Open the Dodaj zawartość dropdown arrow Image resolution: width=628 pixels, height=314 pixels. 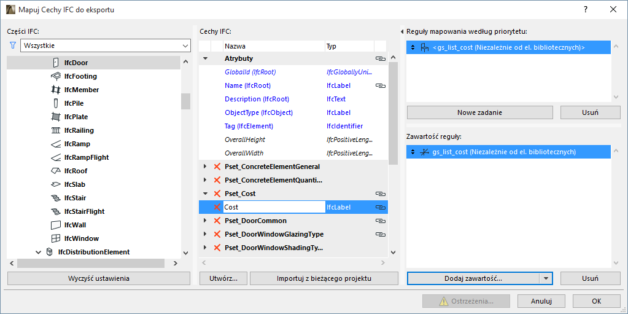(546, 278)
